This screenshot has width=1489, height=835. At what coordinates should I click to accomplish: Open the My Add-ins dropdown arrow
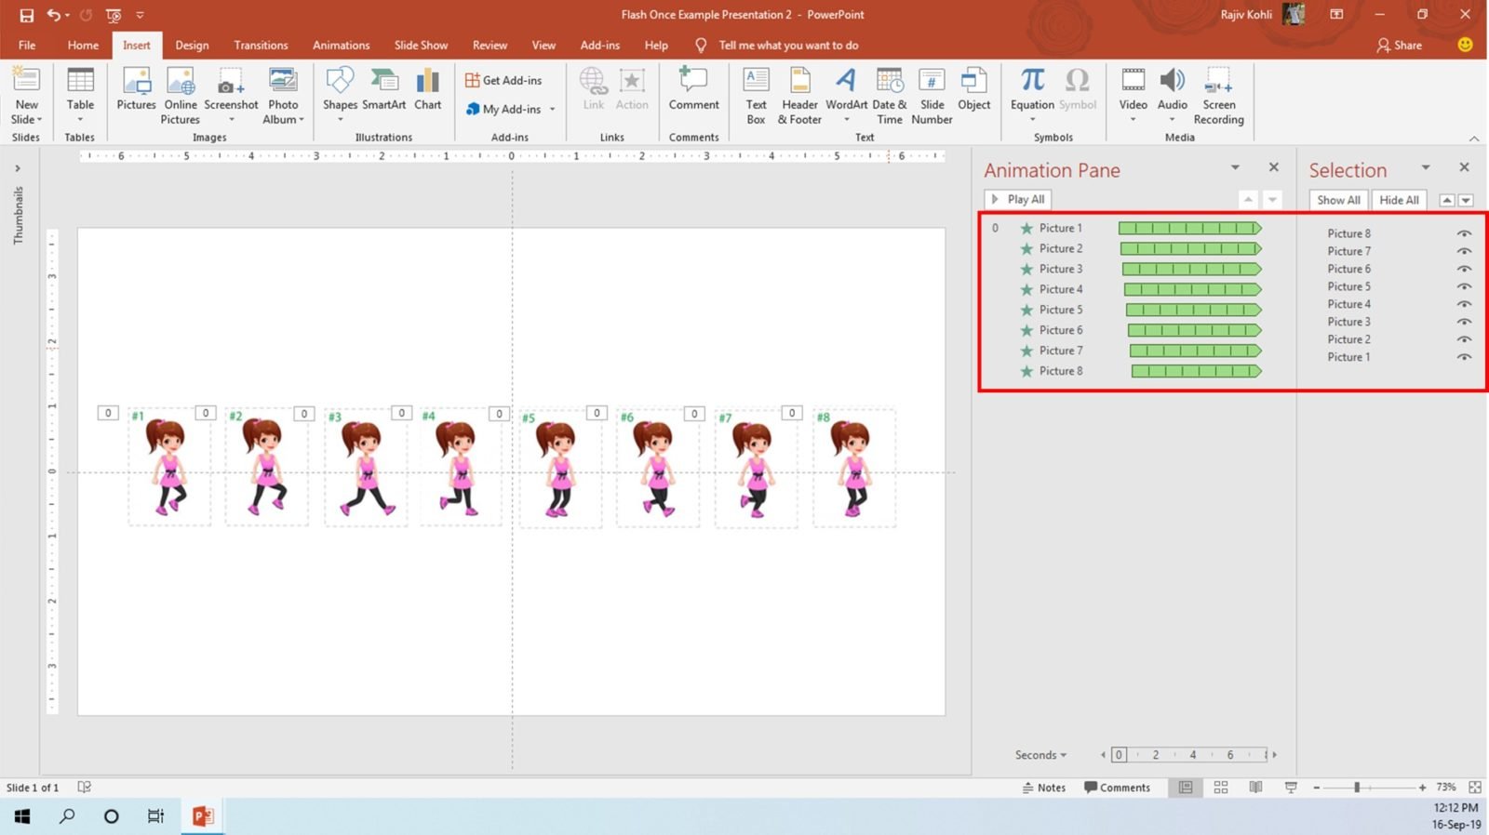(x=553, y=110)
